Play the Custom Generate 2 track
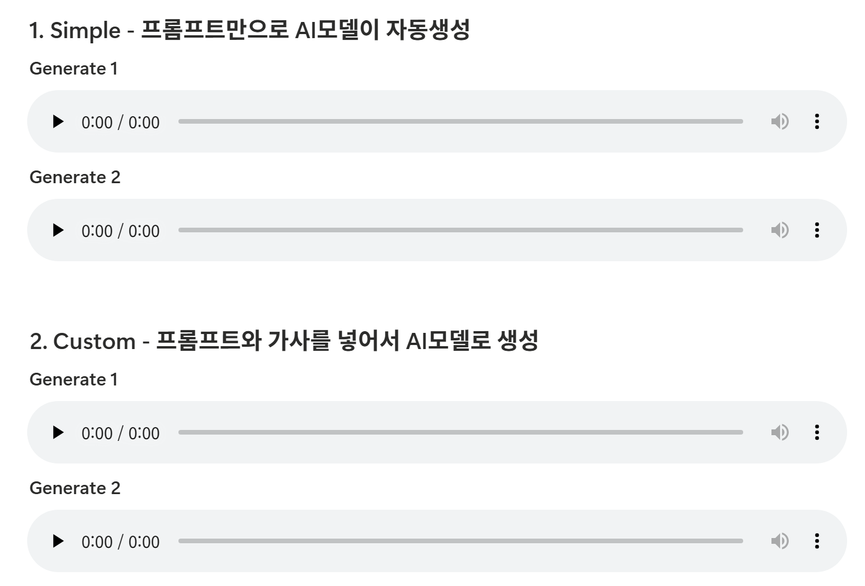865x586 pixels. [58, 541]
